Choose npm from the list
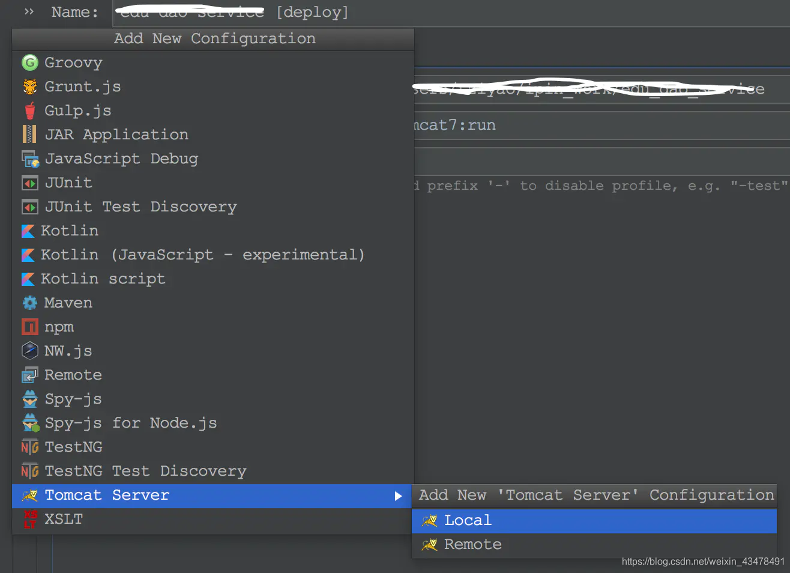The image size is (790, 573). 213,327
